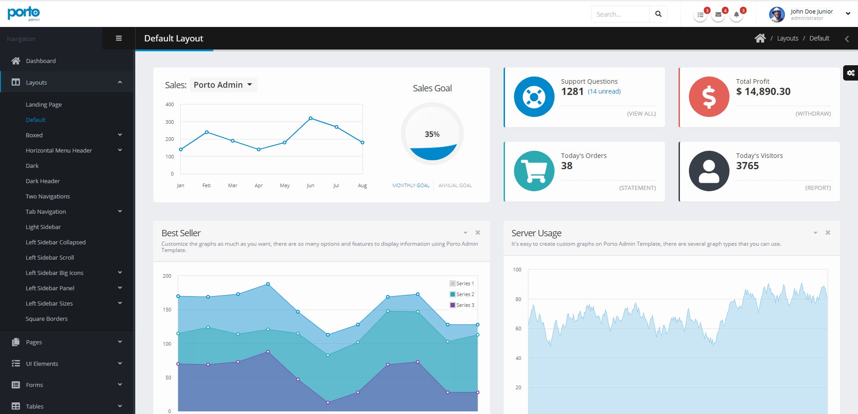Click the Porto admin logo
Viewport: 858px width, 414px height.
pos(23,13)
